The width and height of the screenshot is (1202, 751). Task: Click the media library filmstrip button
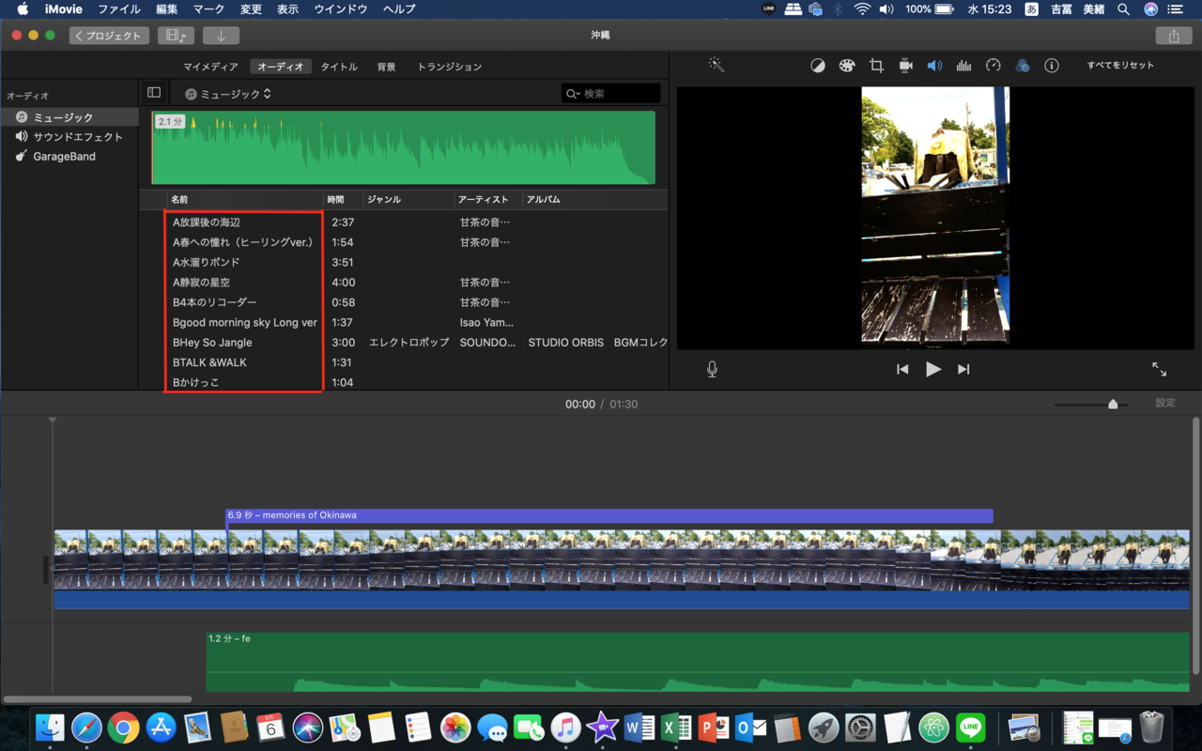pyautogui.click(x=176, y=36)
